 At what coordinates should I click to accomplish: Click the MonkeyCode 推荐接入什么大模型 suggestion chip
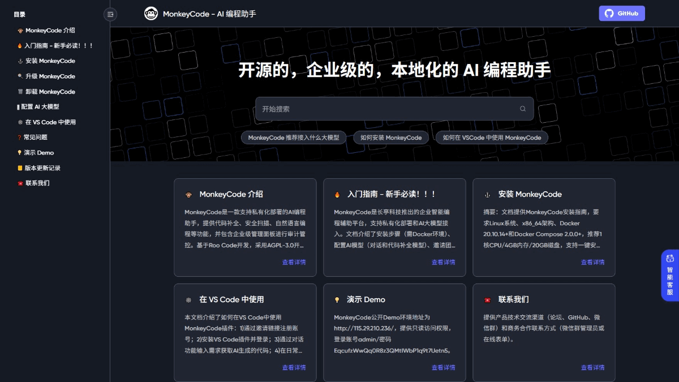293,137
